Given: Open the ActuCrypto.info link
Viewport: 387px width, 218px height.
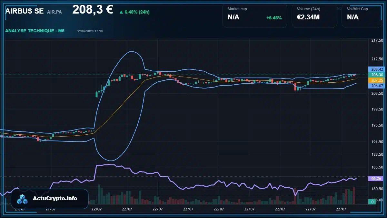Looking at the screenshot, I should [55, 199].
